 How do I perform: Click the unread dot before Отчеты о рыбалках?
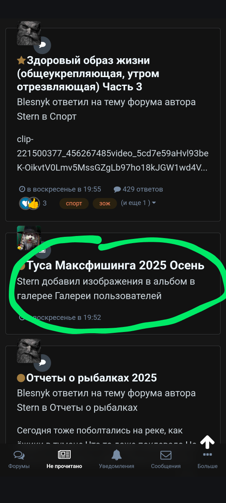pyautogui.click(x=21, y=378)
